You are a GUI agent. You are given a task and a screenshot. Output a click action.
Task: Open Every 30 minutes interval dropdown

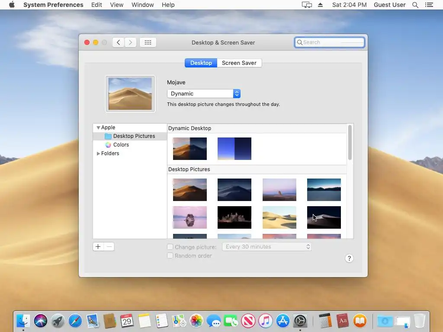tap(266, 247)
